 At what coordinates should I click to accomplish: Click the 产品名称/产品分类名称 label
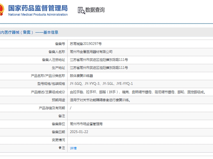coord(48,76)
